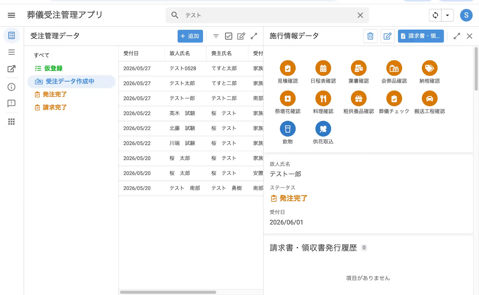
Task: Select row with 故人氏名 川端 試験
Action: (x=191, y=143)
